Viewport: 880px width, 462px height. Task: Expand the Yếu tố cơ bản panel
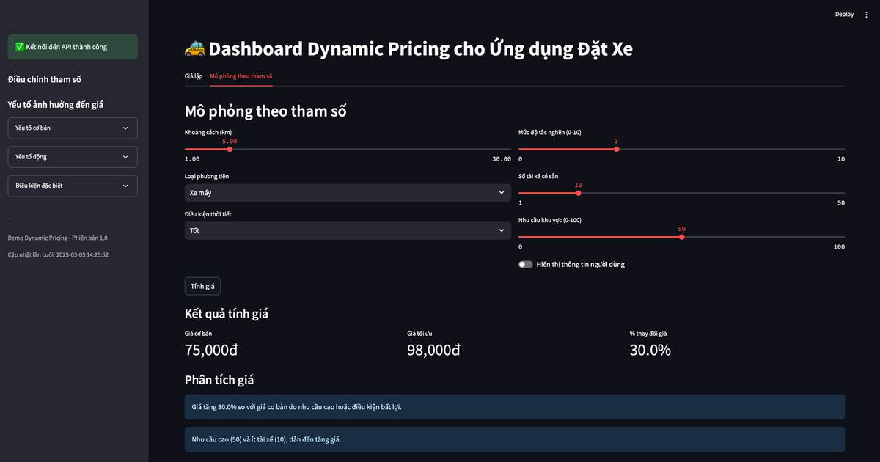[x=72, y=128]
